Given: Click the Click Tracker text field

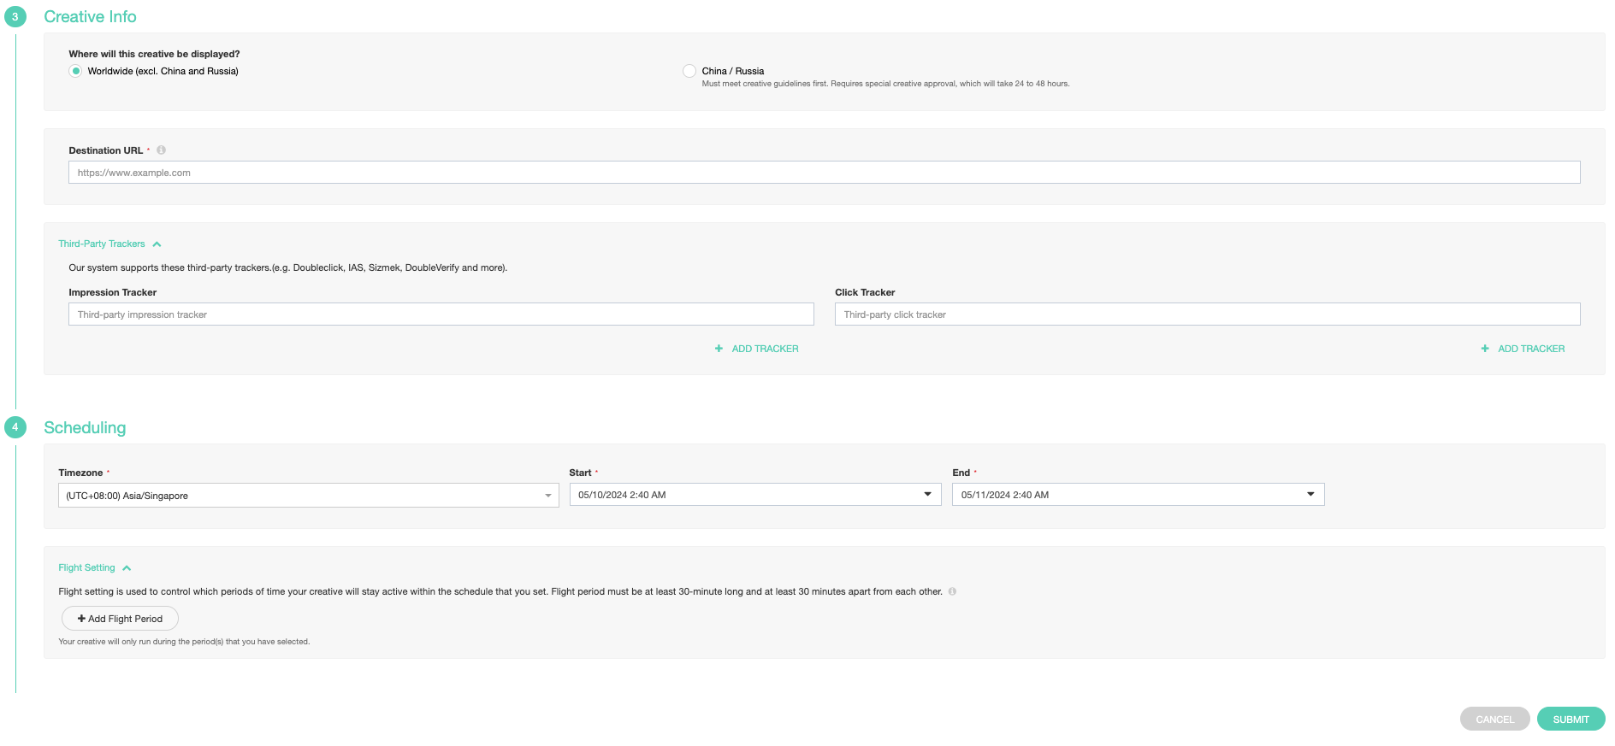Looking at the screenshot, I should pos(1207,314).
